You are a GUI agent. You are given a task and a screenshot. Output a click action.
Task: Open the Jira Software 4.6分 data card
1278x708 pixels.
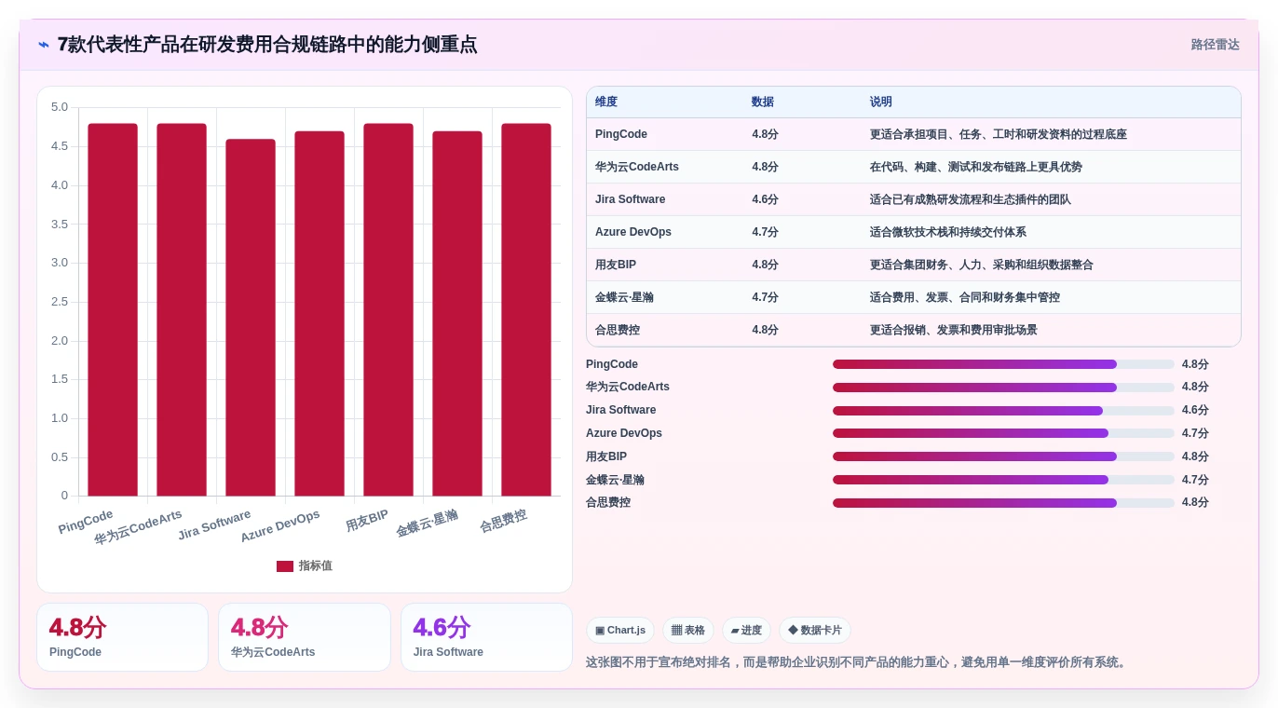point(486,637)
